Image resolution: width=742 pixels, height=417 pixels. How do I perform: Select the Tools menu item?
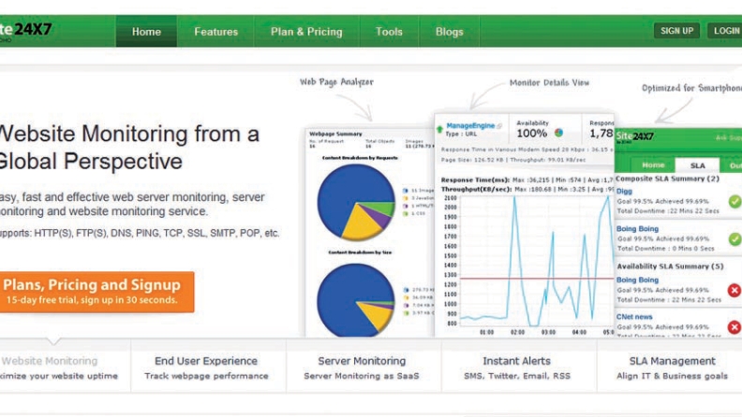tap(389, 32)
